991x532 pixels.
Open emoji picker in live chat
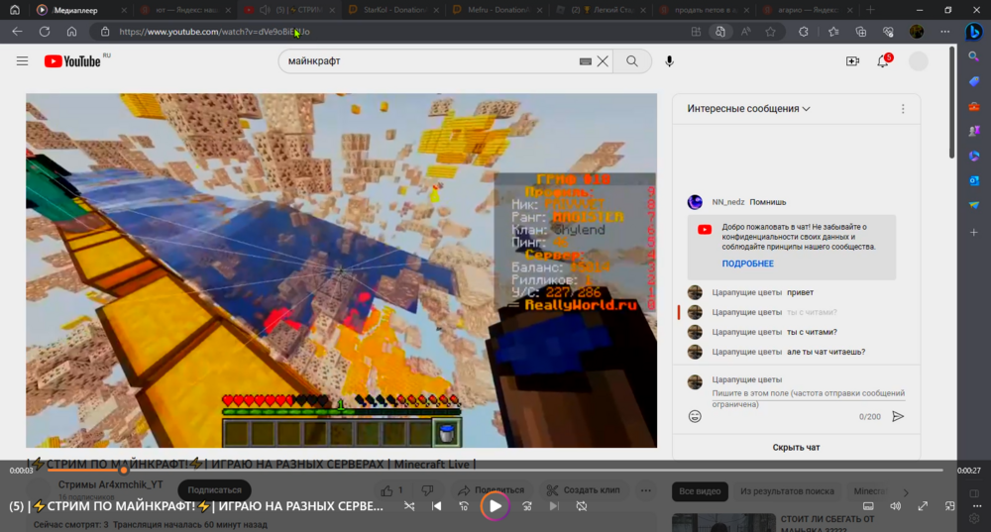[x=695, y=416]
